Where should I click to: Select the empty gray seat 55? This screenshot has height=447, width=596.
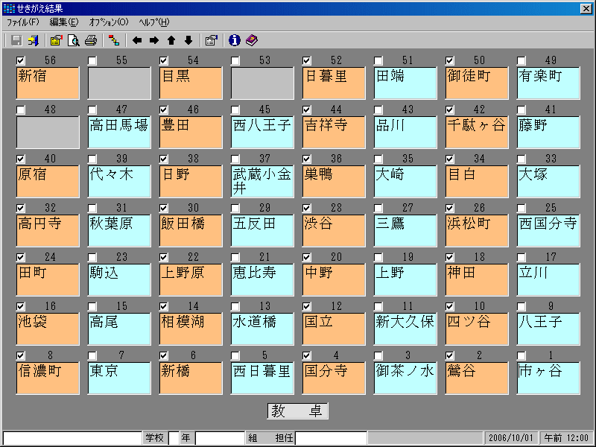pyautogui.click(x=119, y=83)
